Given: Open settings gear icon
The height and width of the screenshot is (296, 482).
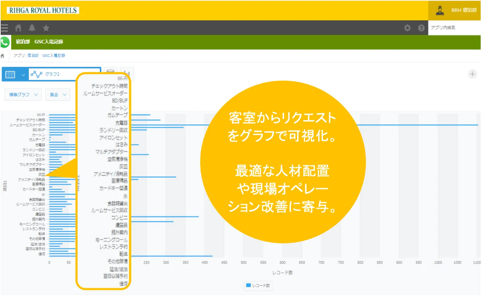Looking at the screenshot, I should (407, 28).
